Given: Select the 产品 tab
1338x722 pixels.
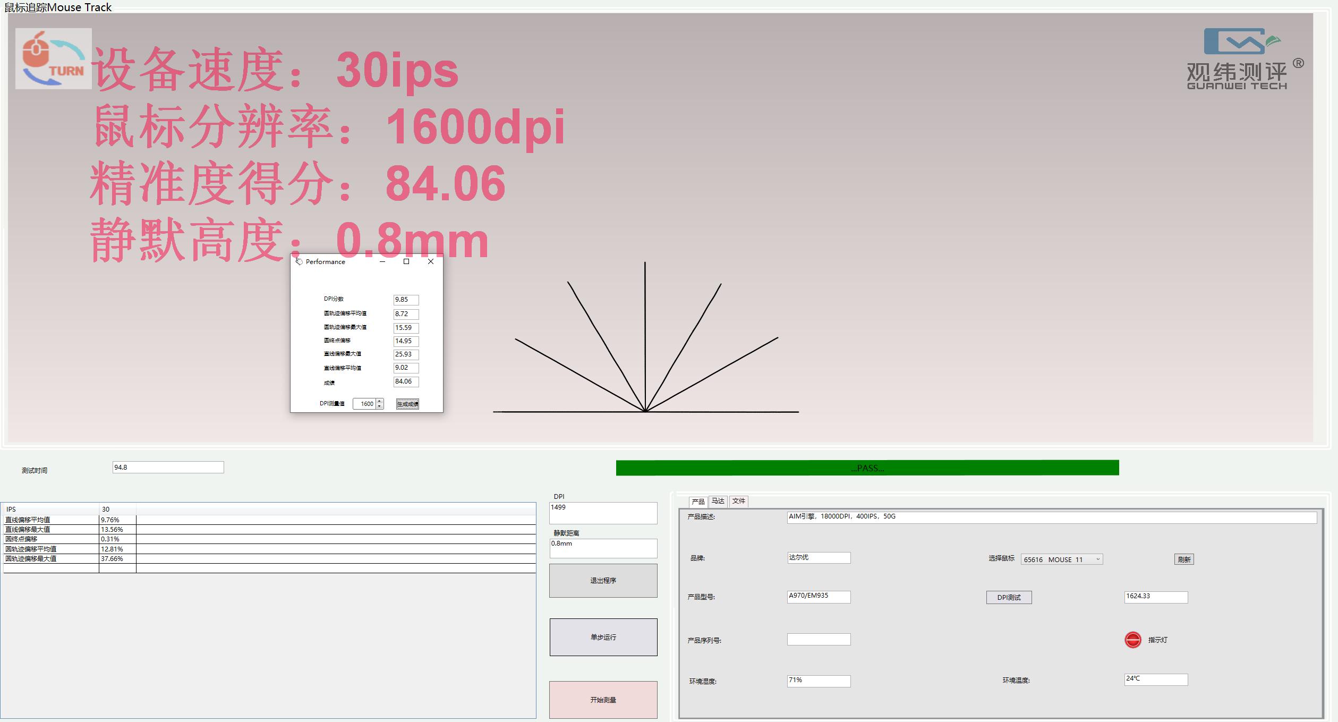Looking at the screenshot, I should click(x=698, y=502).
